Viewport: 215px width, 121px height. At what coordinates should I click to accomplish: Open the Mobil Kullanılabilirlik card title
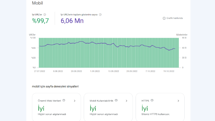pos(101,101)
